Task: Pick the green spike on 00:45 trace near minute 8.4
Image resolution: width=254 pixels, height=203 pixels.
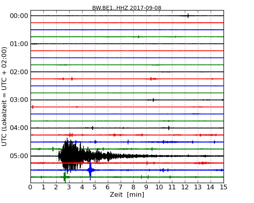Action: tap(139, 37)
